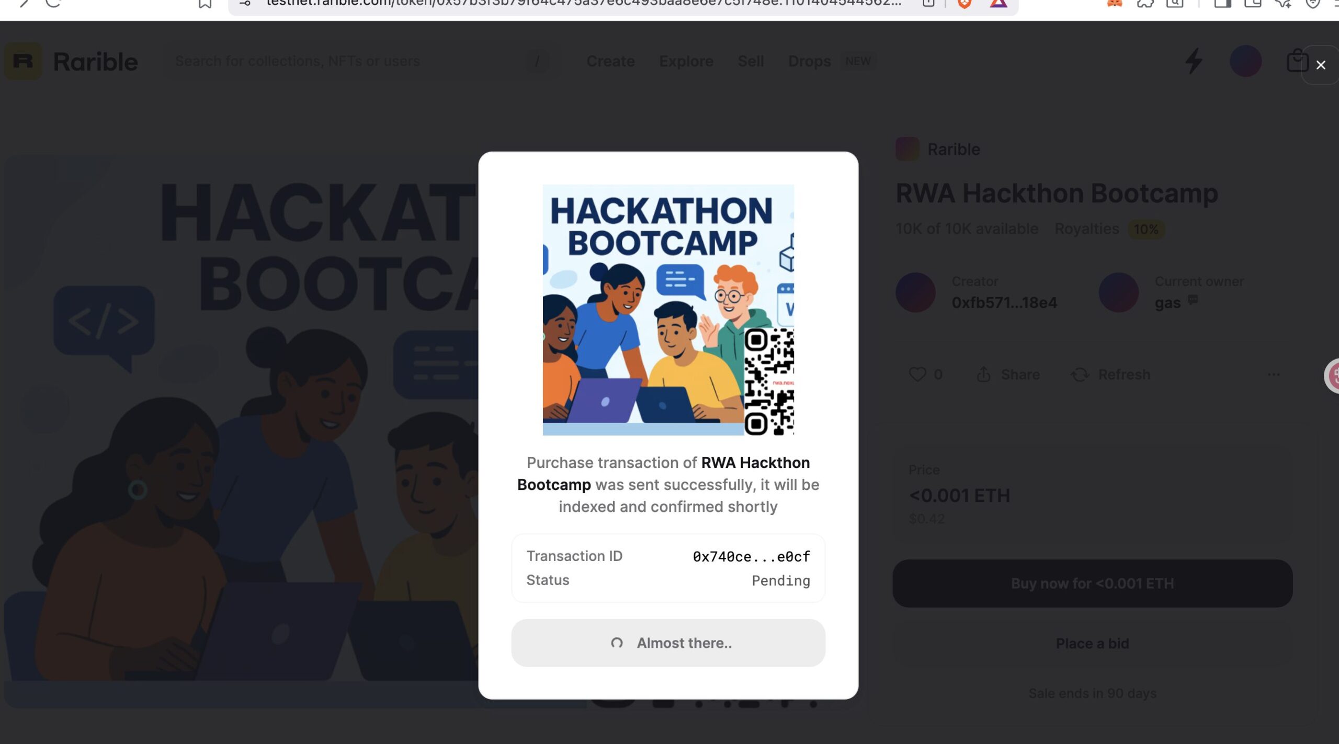Refresh the NFT metadata
The image size is (1339, 744).
pos(1110,374)
